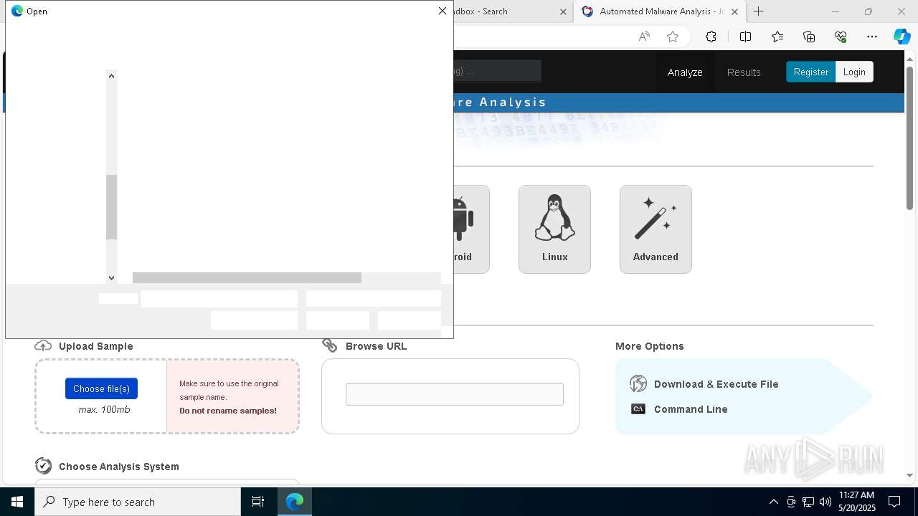
Task: Click the dialog's scroll down arrow
Action: [111, 277]
